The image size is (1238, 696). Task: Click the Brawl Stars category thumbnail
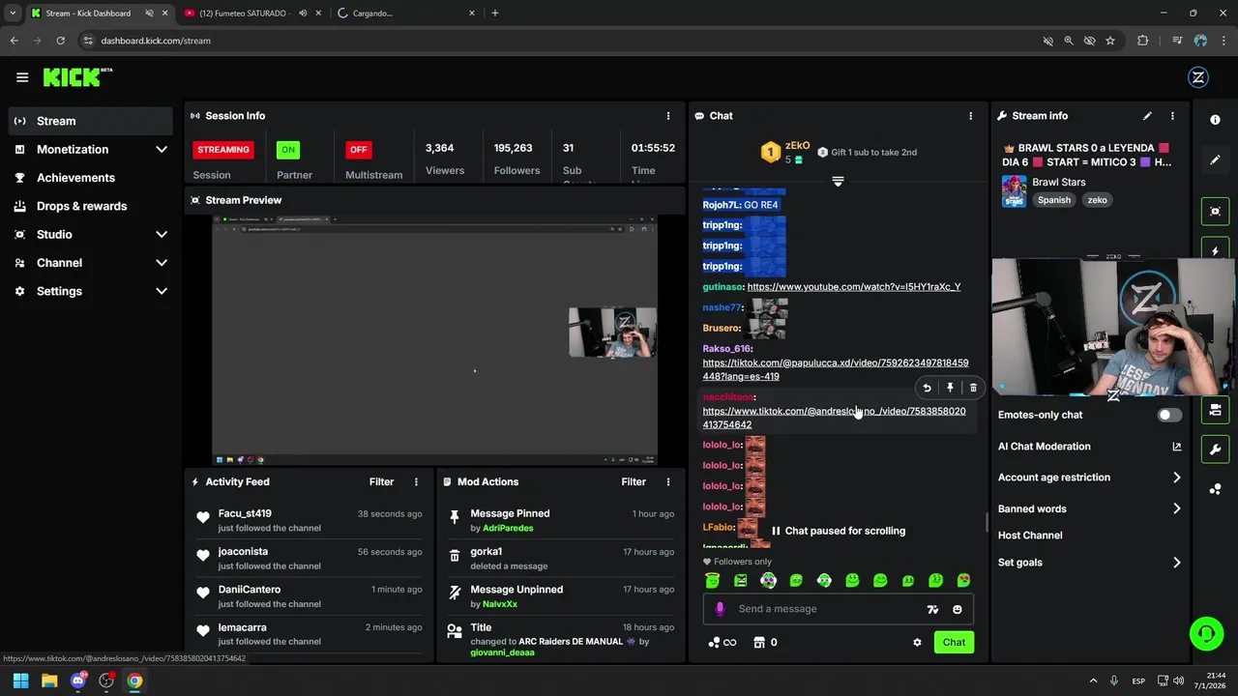(x=1014, y=190)
